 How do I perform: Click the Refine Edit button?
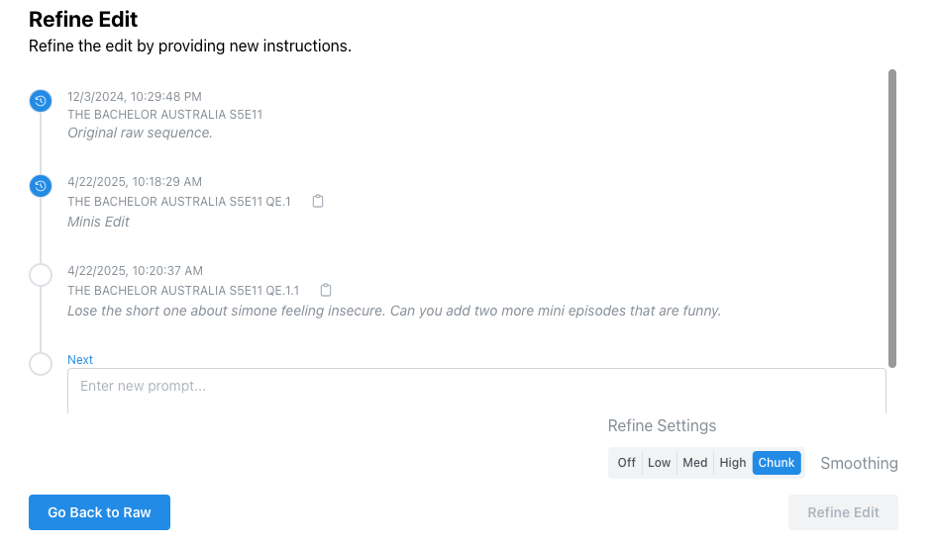pyautogui.click(x=843, y=512)
